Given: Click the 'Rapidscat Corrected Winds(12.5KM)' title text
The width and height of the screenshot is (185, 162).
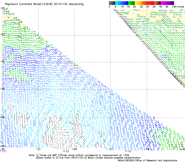Looking at the screenshot, I should [x=29, y=4].
